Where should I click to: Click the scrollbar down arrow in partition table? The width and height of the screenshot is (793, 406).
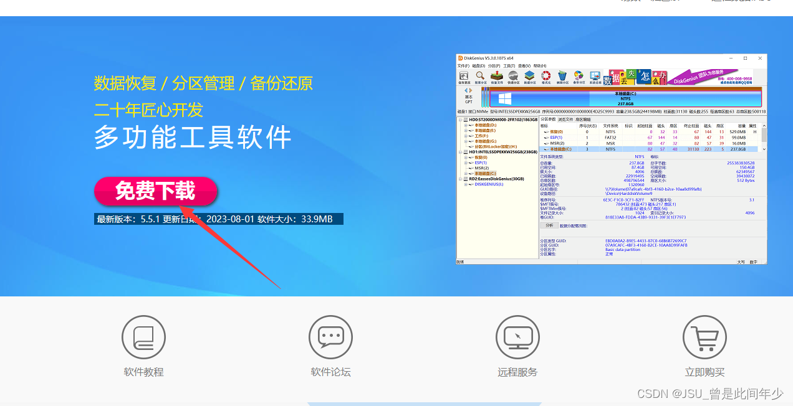764,149
